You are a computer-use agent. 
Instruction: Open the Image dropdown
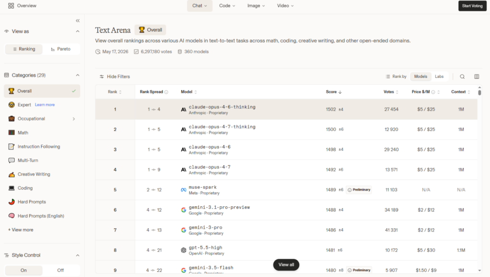tap(256, 6)
